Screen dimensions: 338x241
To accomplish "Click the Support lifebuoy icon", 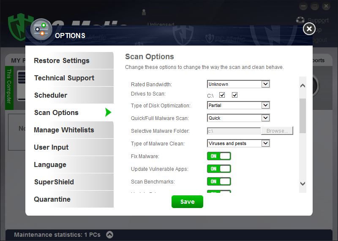I will point(300,20).
